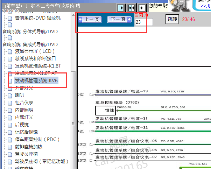Open the >>用 link at top right

tap(205, 6)
